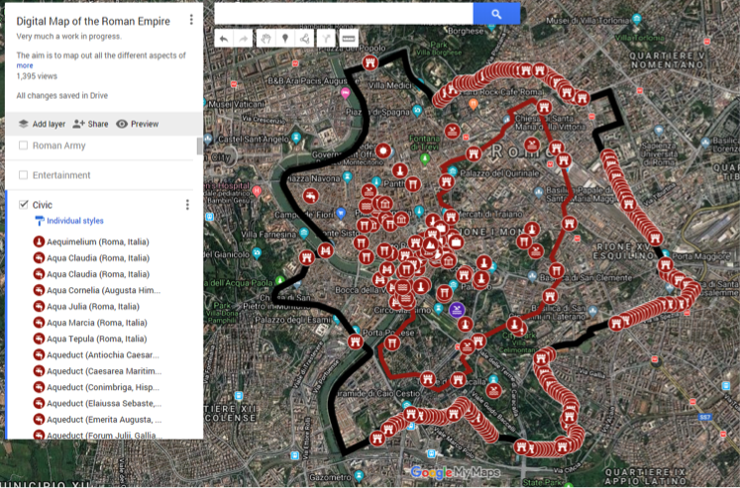Preview the map
The width and height of the screenshot is (740, 488).
coord(138,124)
